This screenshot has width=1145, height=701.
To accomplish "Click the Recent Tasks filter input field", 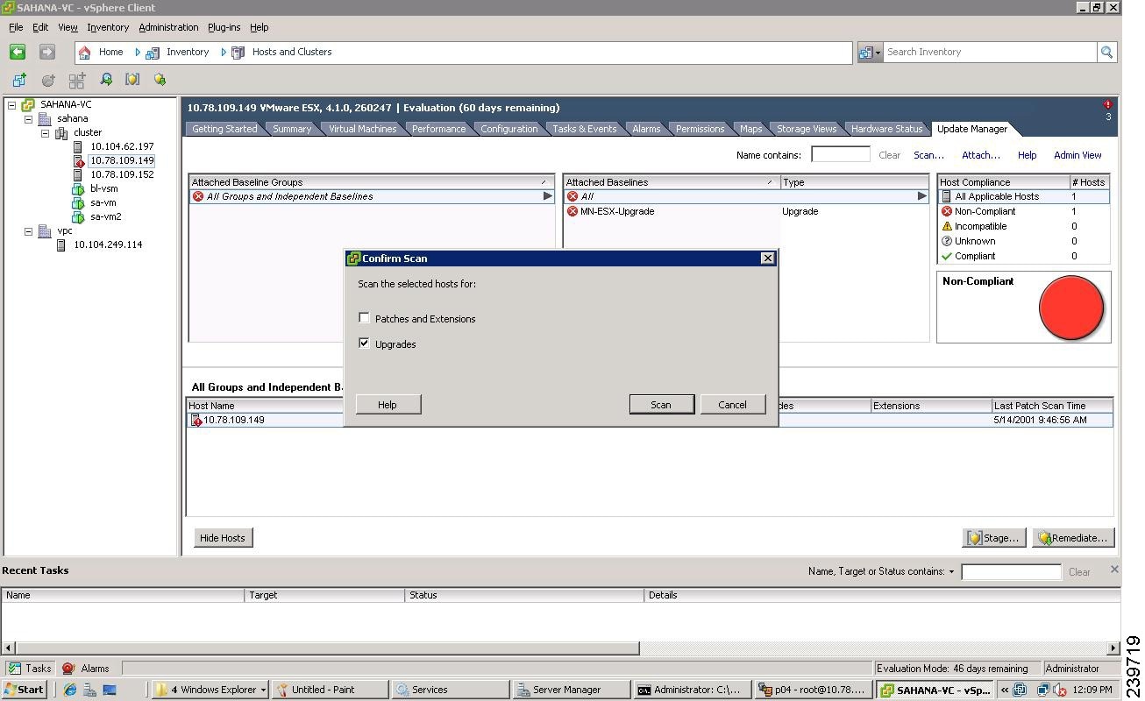I will click(1011, 572).
